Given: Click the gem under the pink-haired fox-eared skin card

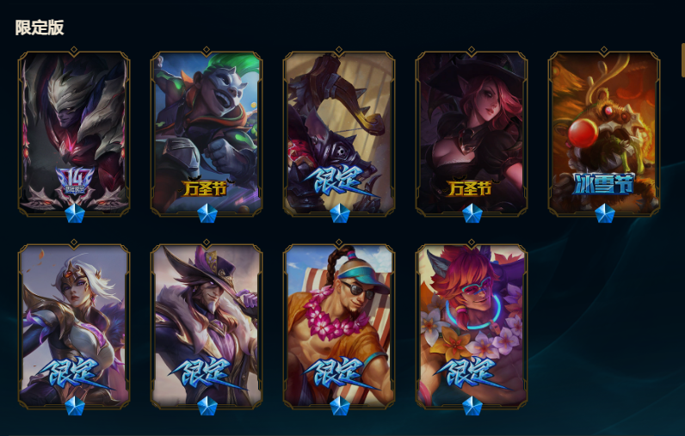Looking at the screenshot, I should [472, 406].
